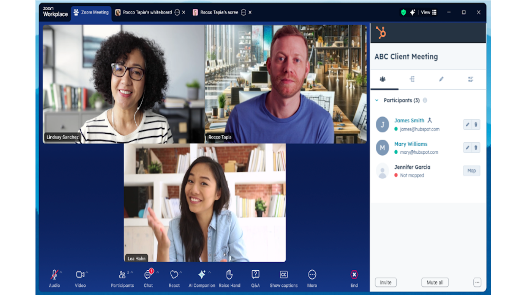Click the Not mapped status text

tap(412, 175)
